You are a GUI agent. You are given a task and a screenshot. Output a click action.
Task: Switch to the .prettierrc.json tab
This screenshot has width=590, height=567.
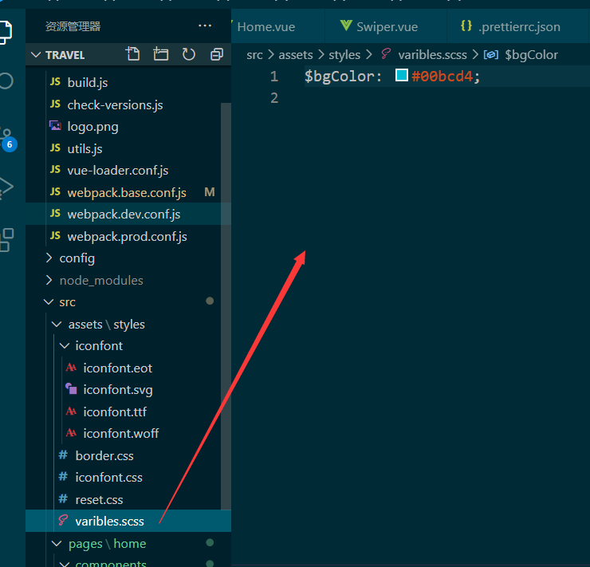(x=519, y=26)
